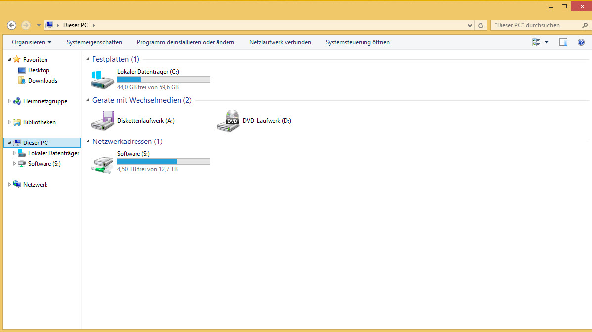
Task: Select 'Lokaler Datenträger (C:)' label
Action: [x=148, y=72]
